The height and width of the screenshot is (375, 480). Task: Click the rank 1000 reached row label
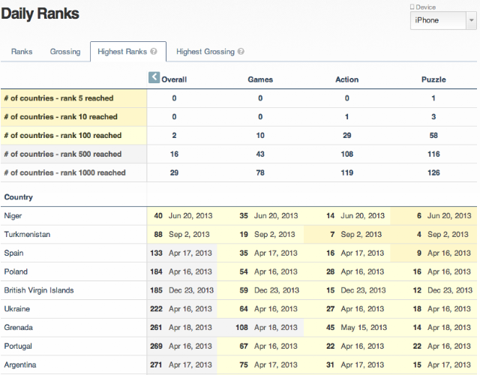[x=64, y=172]
